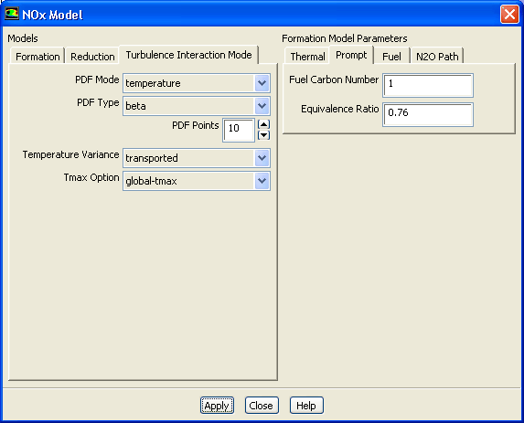Open the N2O Path tab
This screenshot has width=524, height=423.
click(437, 57)
